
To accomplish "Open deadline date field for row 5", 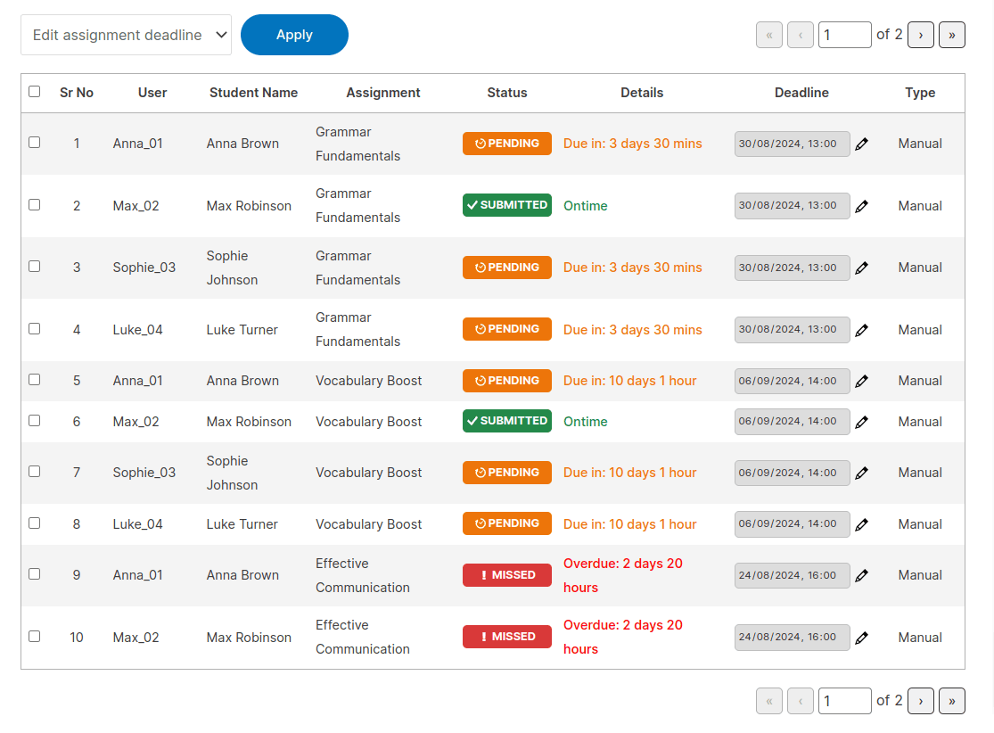I will click(x=792, y=381).
